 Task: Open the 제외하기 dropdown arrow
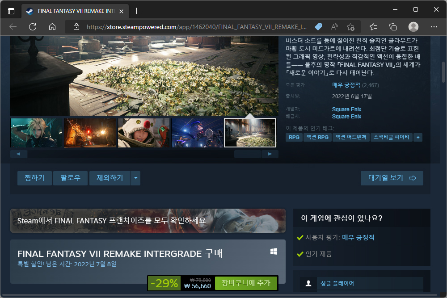pos(136,178)
